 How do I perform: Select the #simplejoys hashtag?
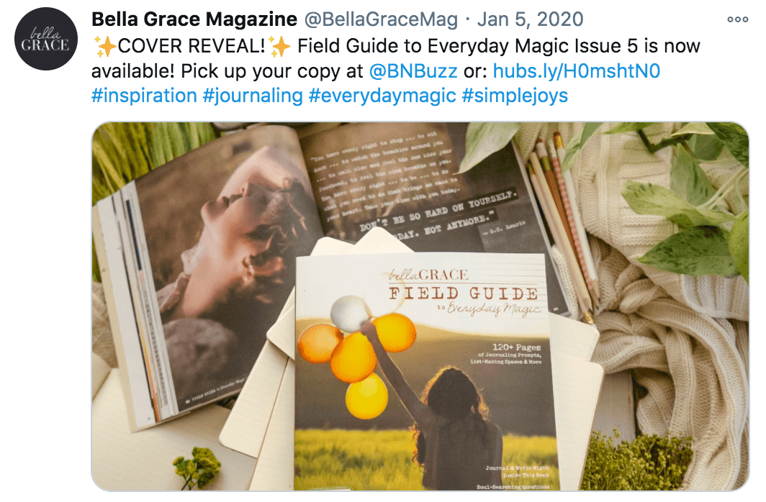(x=515, y=96)
